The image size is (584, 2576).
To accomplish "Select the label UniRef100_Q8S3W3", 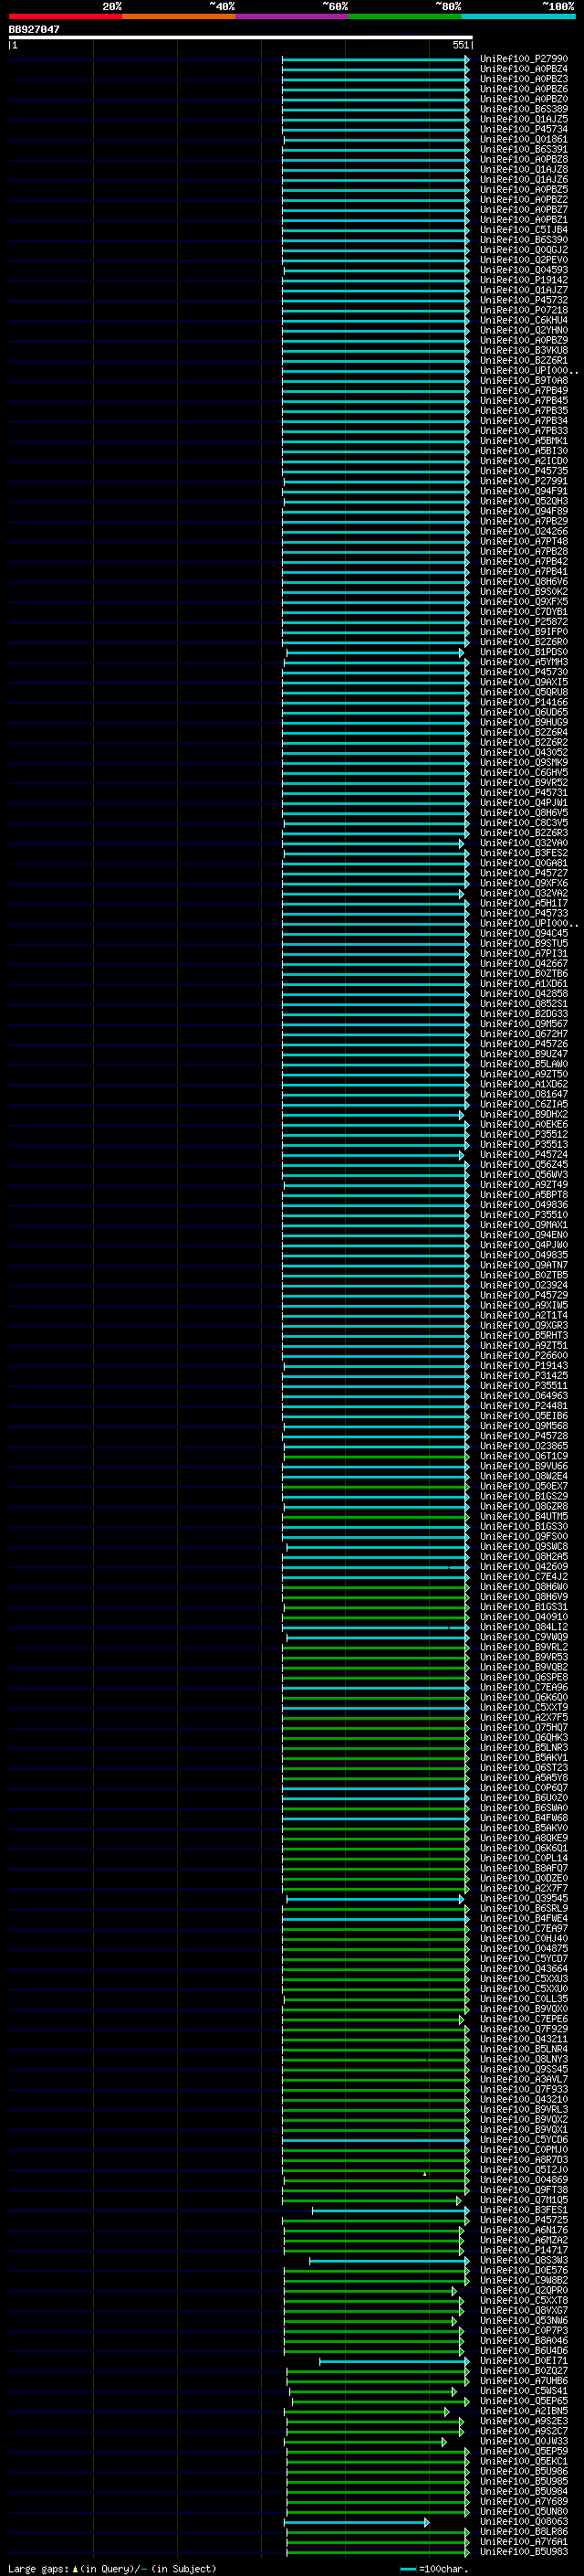I will coord(524,2260).
